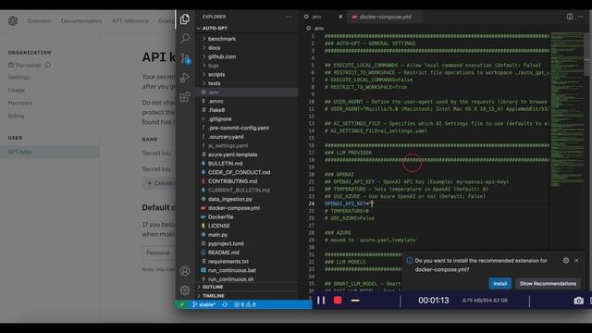
Task: Expand the benchmark folder
Action: coord(222,39)
